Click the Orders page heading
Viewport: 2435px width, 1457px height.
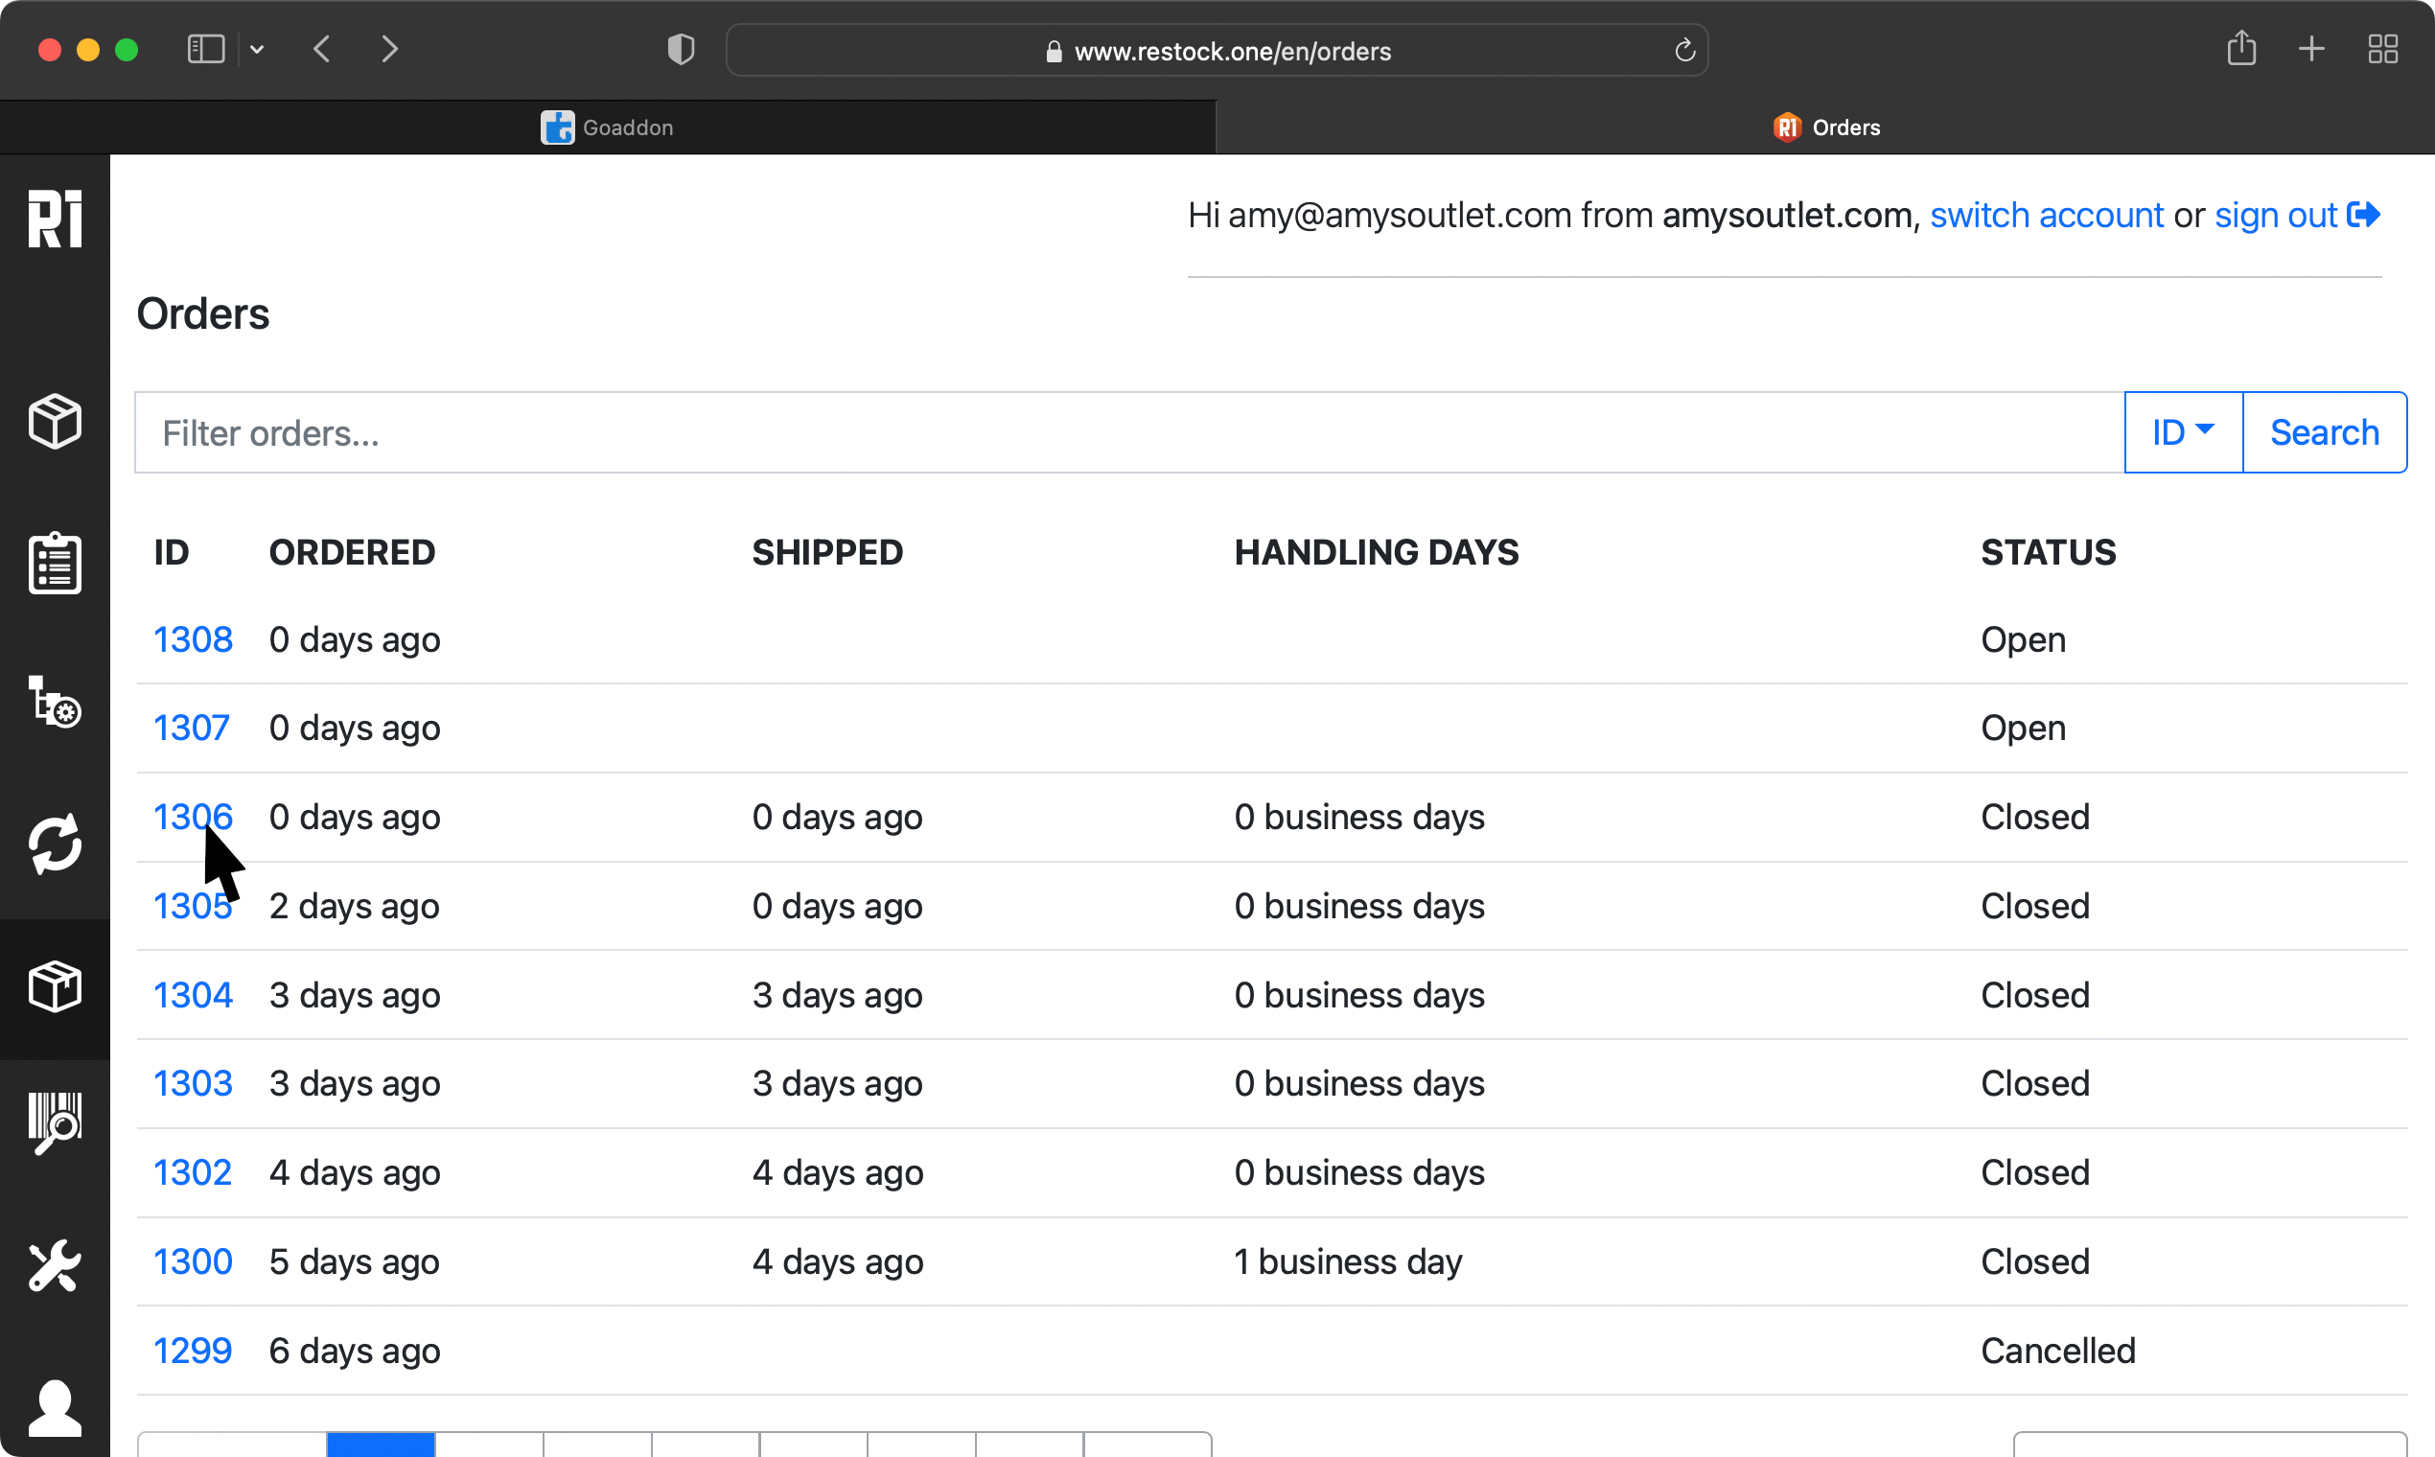(x=203, y=313)
